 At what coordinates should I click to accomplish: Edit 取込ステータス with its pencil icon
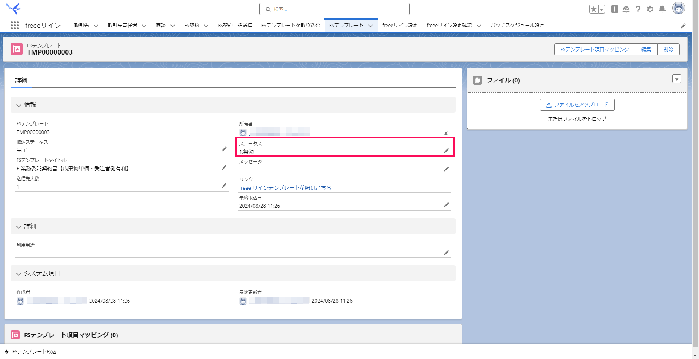point(224,149)
